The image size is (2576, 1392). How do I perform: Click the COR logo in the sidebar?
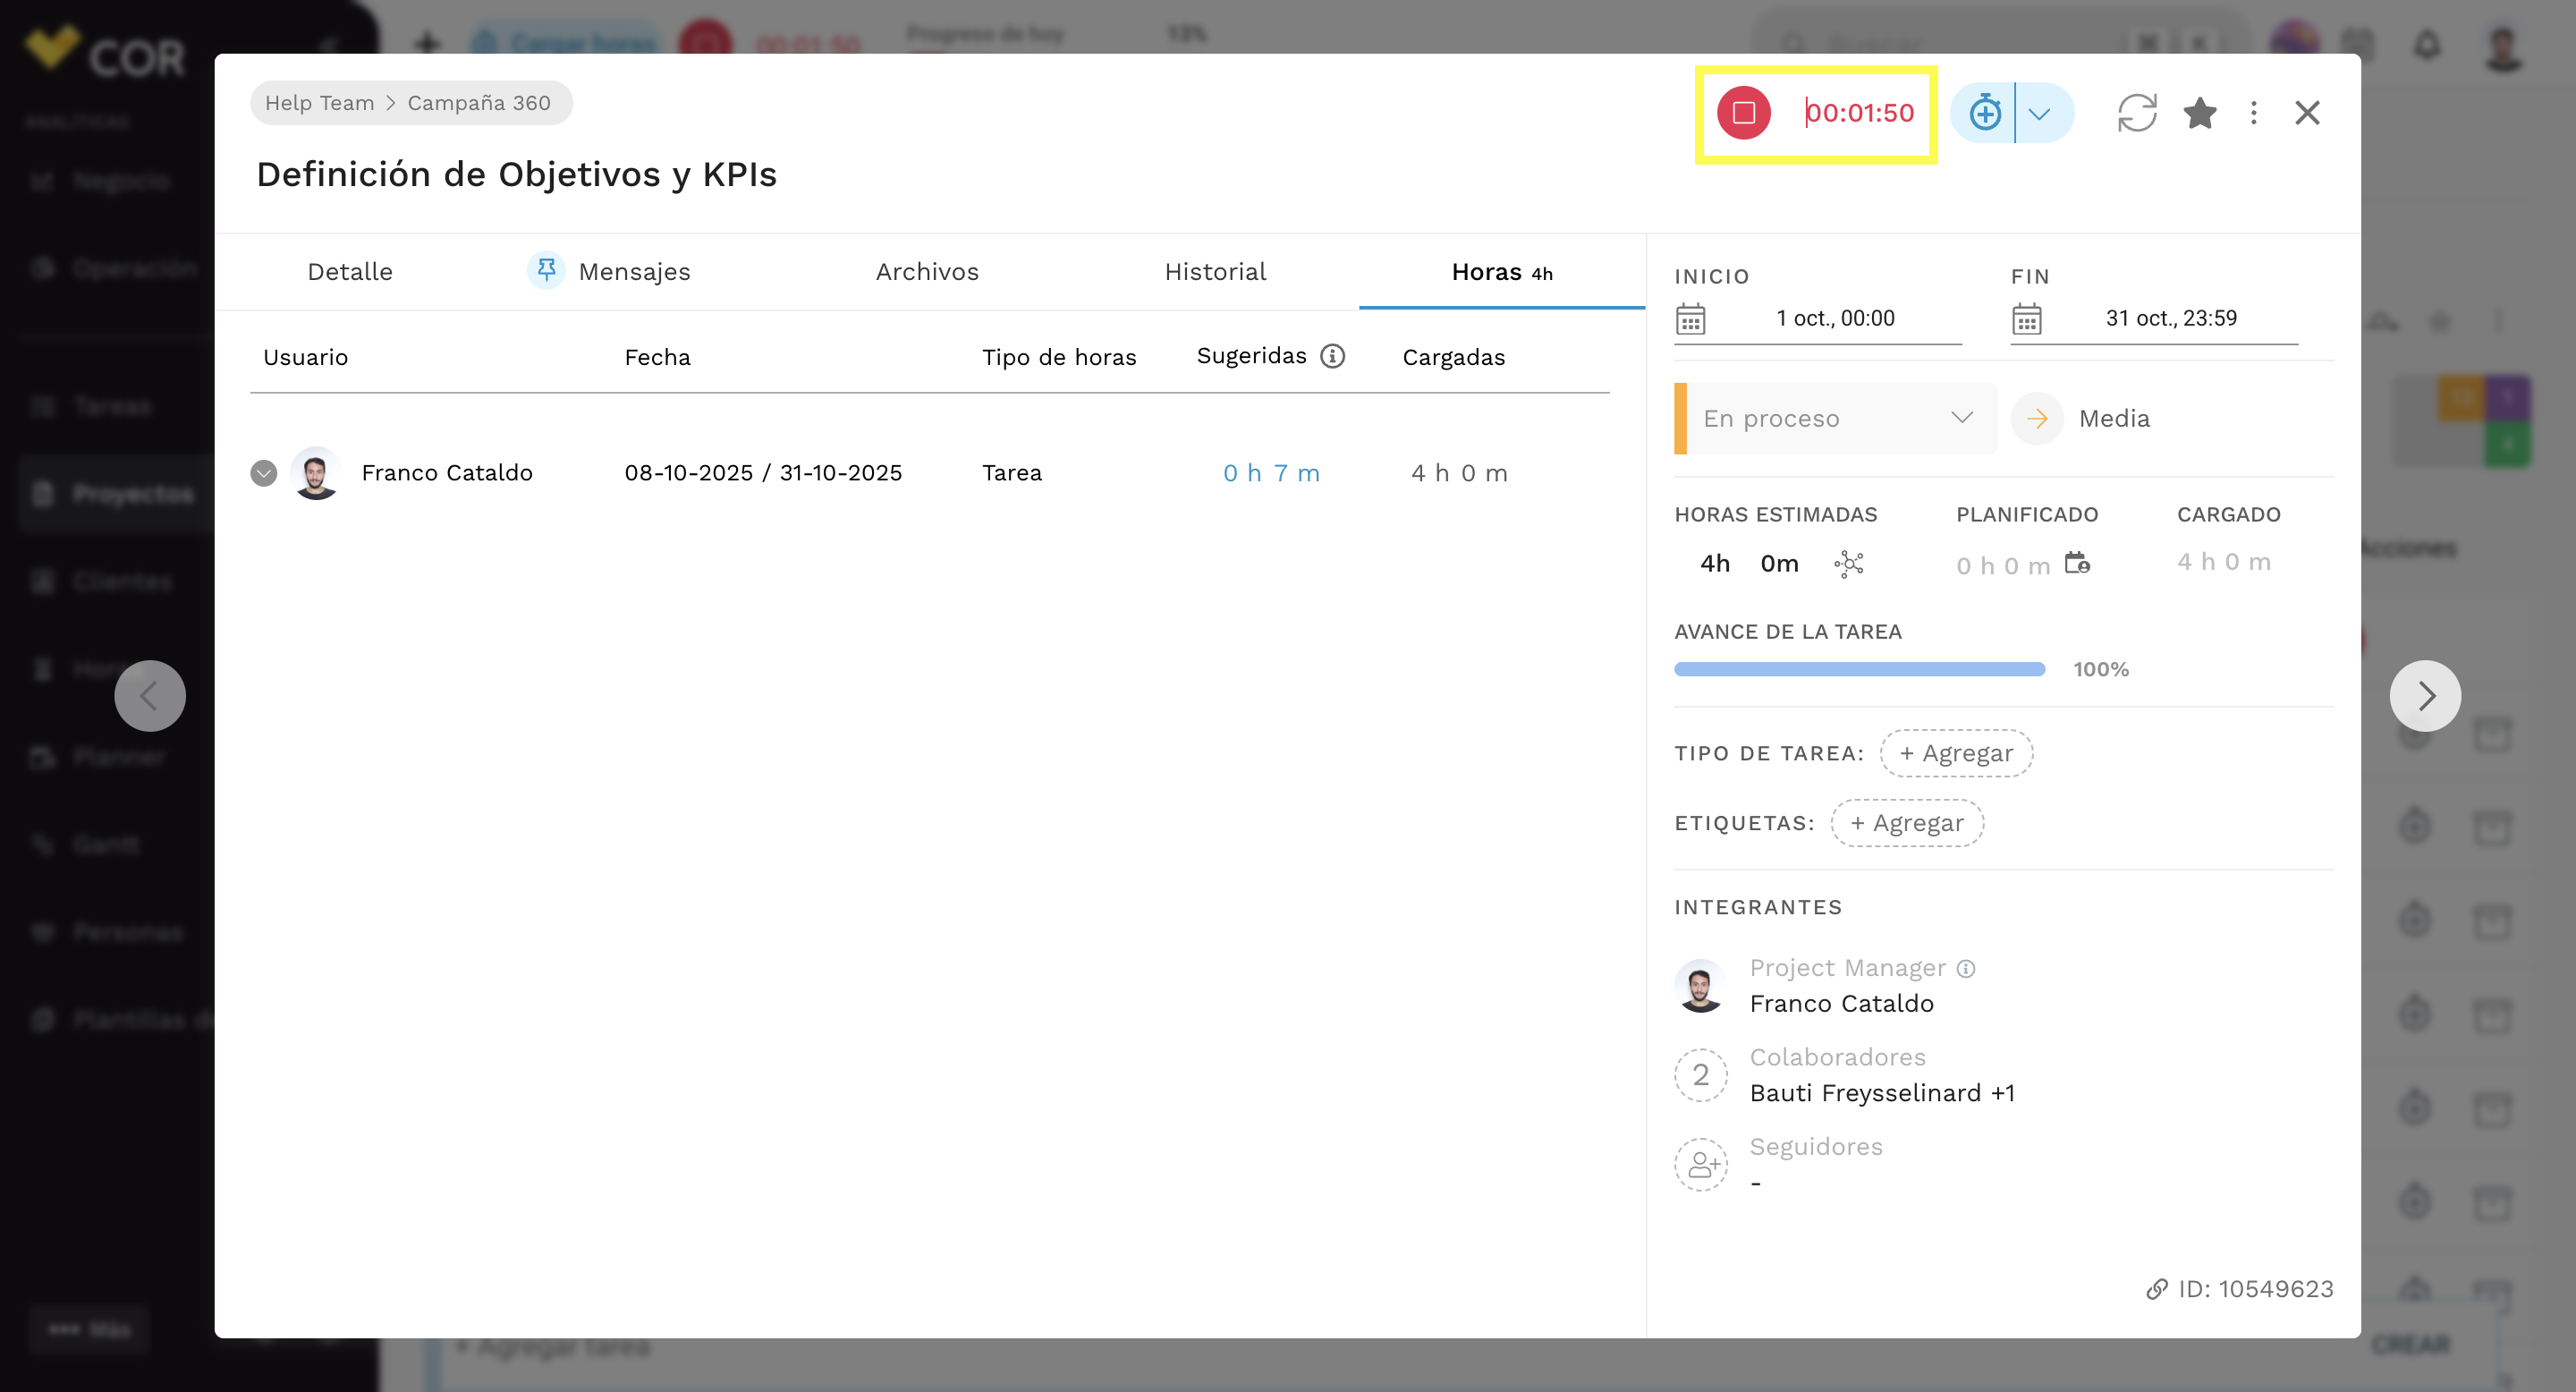105,52
